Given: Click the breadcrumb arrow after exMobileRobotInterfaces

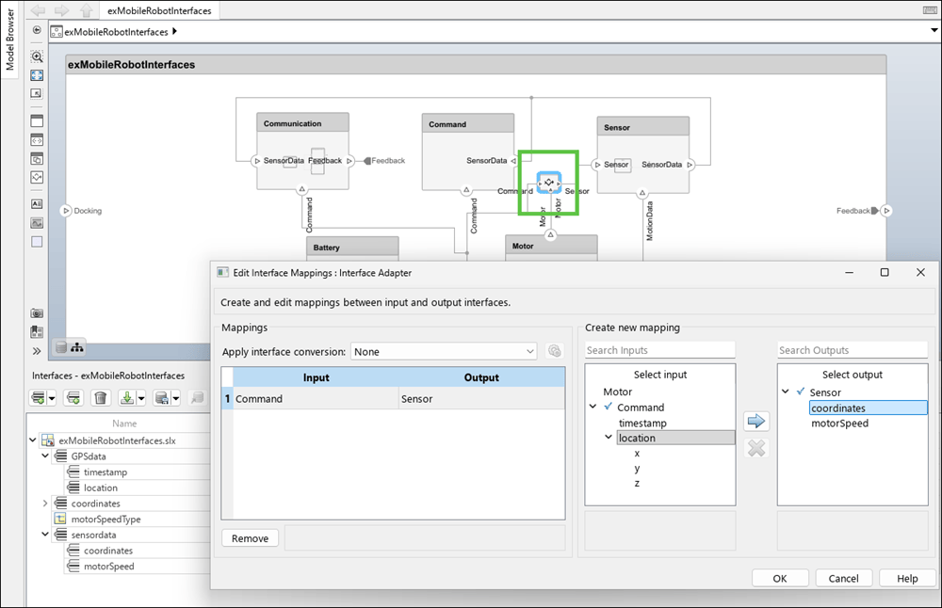Looking at the screenshot, I should [174, 31].
